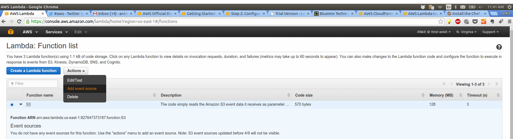Select the S3 function radio button
Image resolution: width=513 pixels, height=139 pixels.
tap(12, 105)
